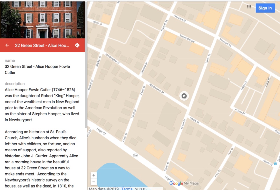Click the Hales Ct street label

[x=244, y=85]
